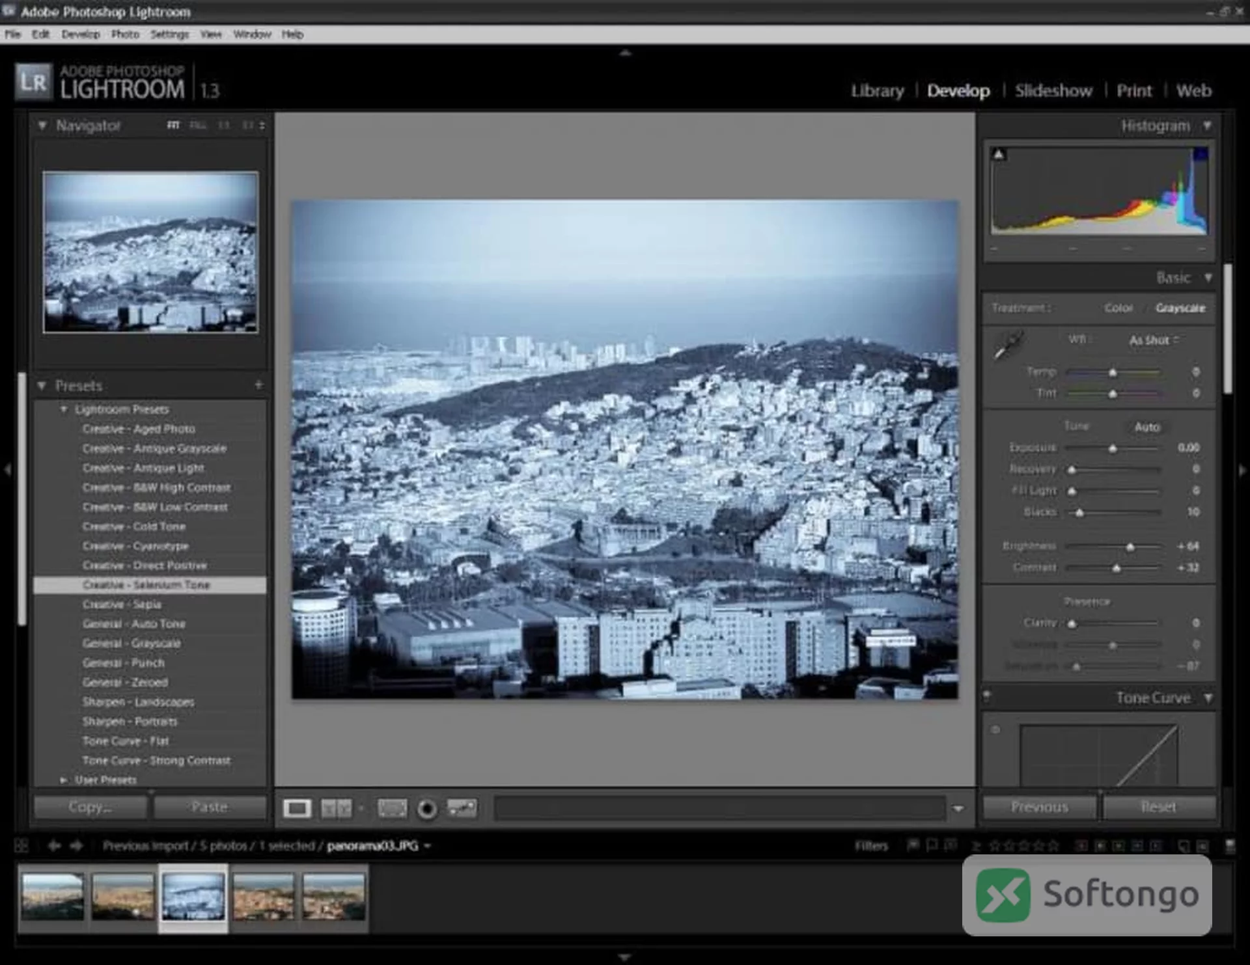The width and height of the screenshot is (1250, 965).
Task: Click the Auto tone button
Action: click(x=1147, y=427)
